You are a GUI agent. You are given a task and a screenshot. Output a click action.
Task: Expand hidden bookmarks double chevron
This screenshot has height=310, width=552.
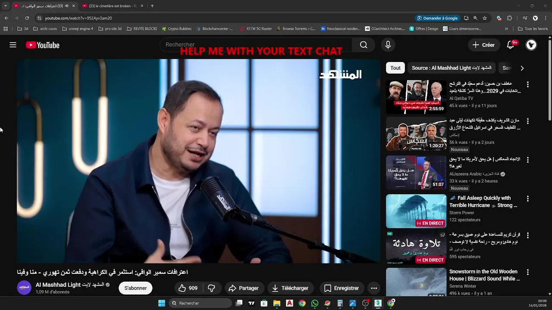pyautogui.click(x=506, y=29)
